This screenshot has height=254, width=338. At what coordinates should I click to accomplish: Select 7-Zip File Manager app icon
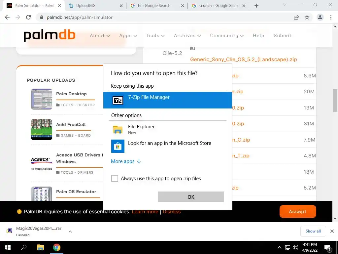[x=118, y=101]
